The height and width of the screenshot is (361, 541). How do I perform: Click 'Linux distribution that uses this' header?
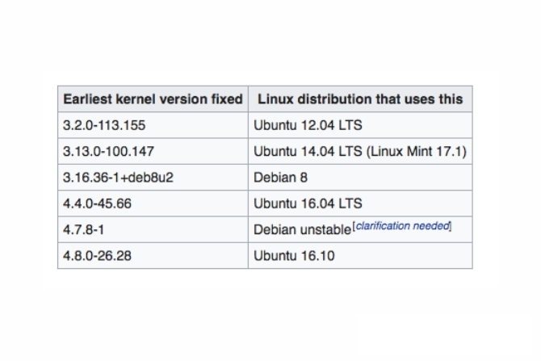click(360, 99)
